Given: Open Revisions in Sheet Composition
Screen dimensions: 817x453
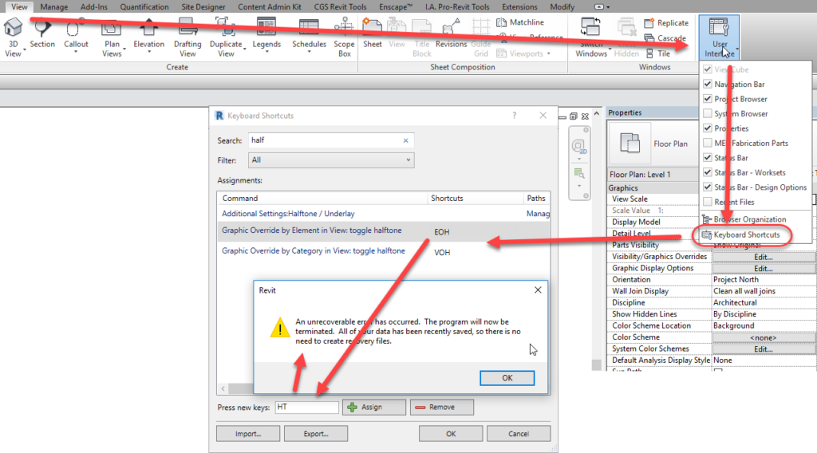Looking at the screenshot, I should pyautogui.click(x=452, y=34).
